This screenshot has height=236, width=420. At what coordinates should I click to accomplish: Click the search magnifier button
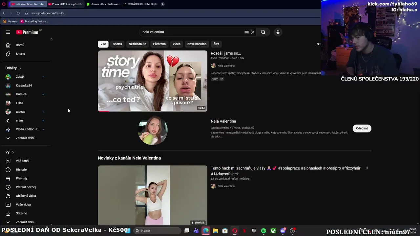263,32
